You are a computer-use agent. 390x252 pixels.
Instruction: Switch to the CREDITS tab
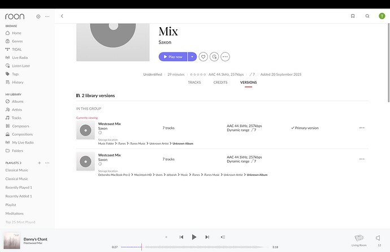pos(220,82)
